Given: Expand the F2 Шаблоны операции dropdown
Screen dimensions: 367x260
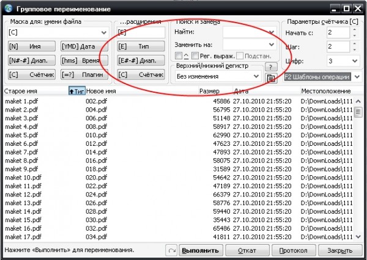Looking at the screenshot, I should pos(357,77).
